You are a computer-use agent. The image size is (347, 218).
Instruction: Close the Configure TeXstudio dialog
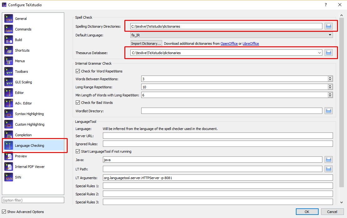coord(340,5)
